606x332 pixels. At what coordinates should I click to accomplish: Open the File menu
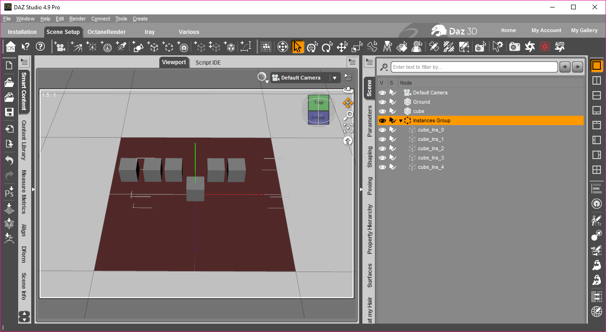7,19
